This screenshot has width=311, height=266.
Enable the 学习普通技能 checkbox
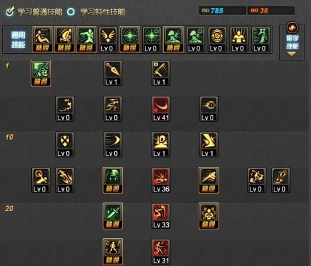pyautogui.click(x=10, y=11)
